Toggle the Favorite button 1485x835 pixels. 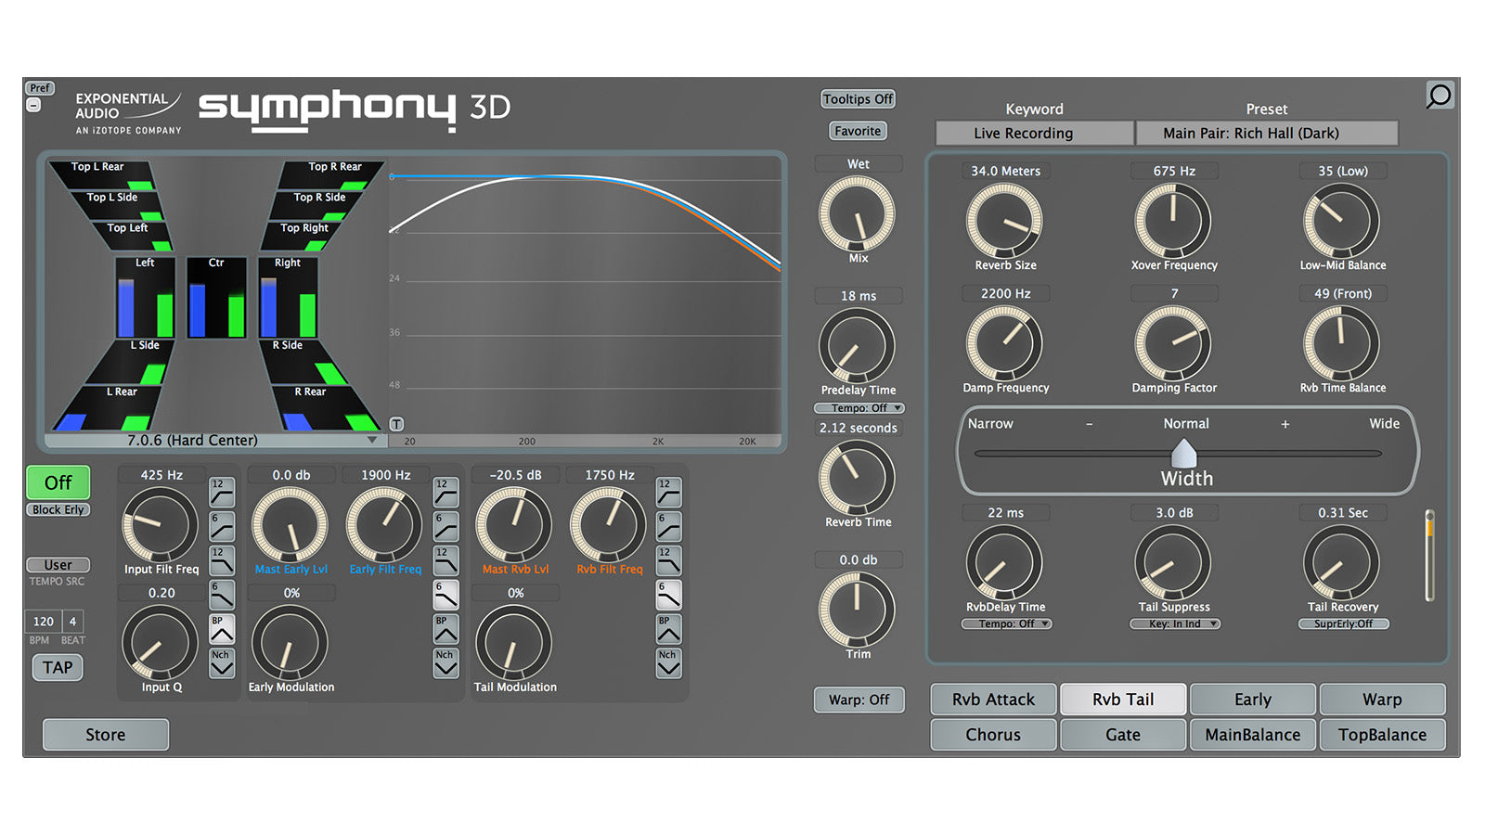point(858,132)
